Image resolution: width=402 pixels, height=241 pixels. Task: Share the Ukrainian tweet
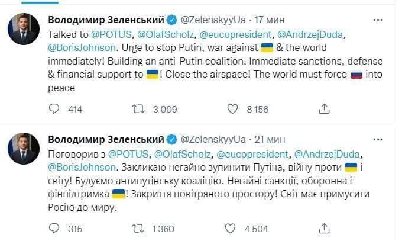[323, 229]
